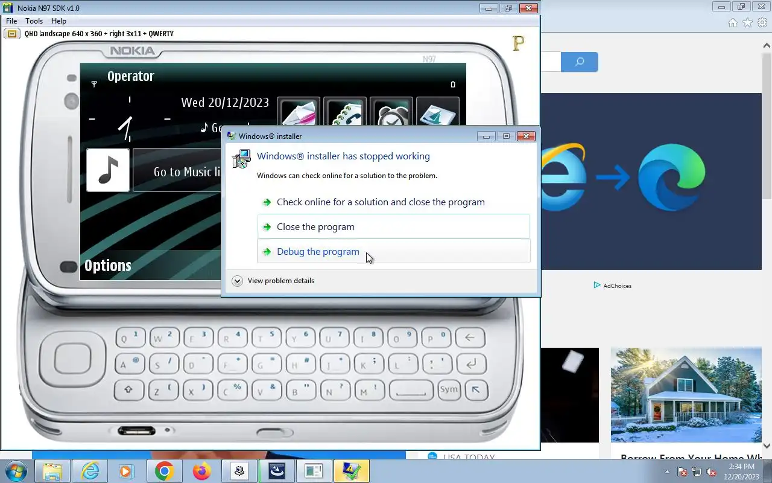
Task: Tap Options softkey on phone screen
Action: tap(108, 266)
